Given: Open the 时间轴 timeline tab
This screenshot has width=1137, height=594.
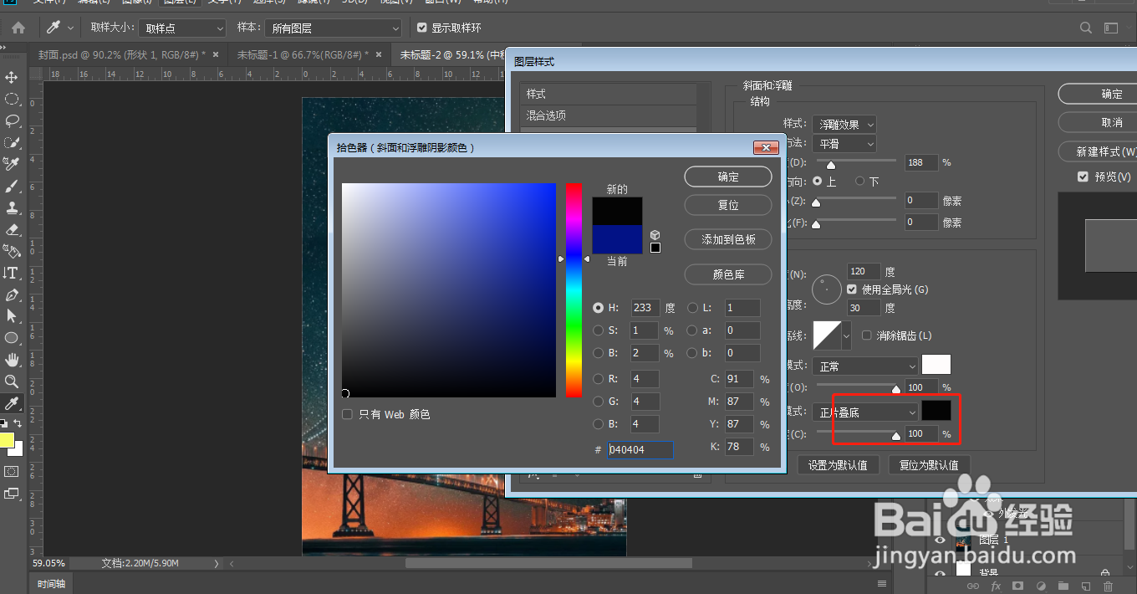Looking at the screenshot, I should point(52,584).
